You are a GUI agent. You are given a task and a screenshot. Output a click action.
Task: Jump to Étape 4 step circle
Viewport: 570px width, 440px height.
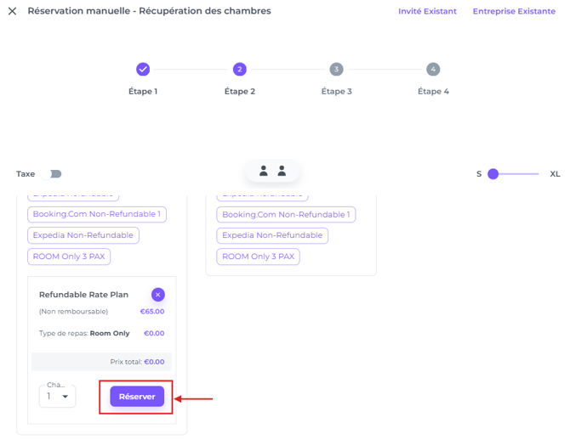(433, 69)
